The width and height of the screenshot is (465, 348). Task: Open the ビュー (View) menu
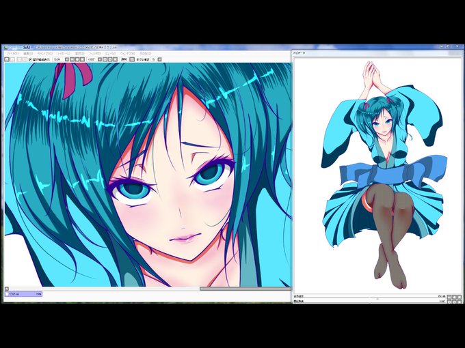[111, 53]
